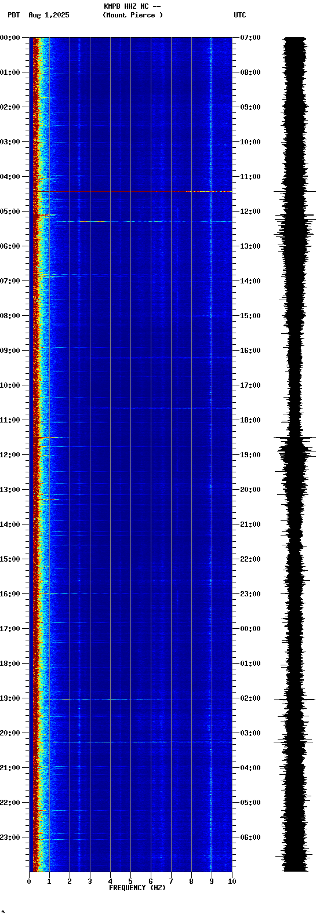Click the frequency axis tick label '2'
This screenshot has height=918, width=320.
point(70,881)
